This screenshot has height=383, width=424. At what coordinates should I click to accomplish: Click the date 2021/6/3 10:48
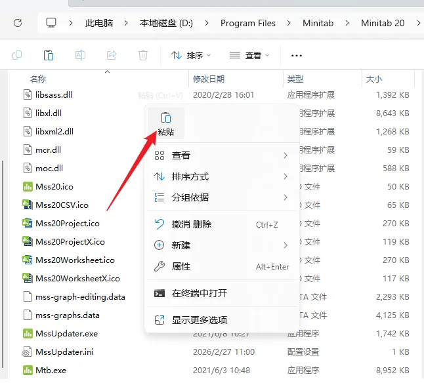(x=221, y=371)
